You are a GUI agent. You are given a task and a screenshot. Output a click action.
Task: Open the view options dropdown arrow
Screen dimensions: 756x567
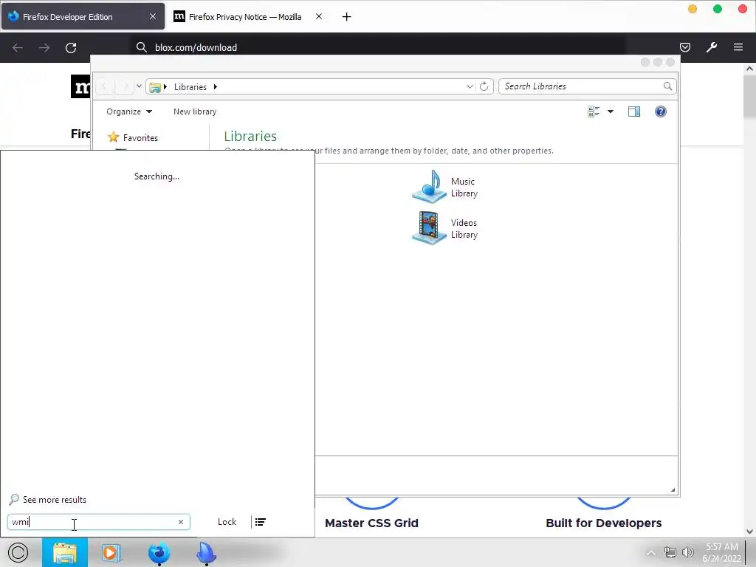pyautogui.click(x=611, y=112)
